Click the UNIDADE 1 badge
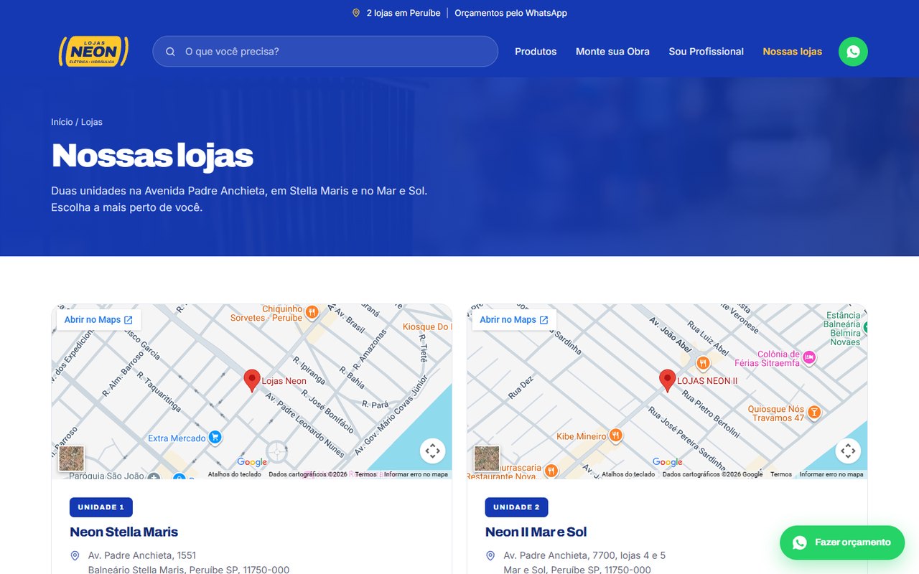This screenshot has height=574, width=919. click(101, 507)
